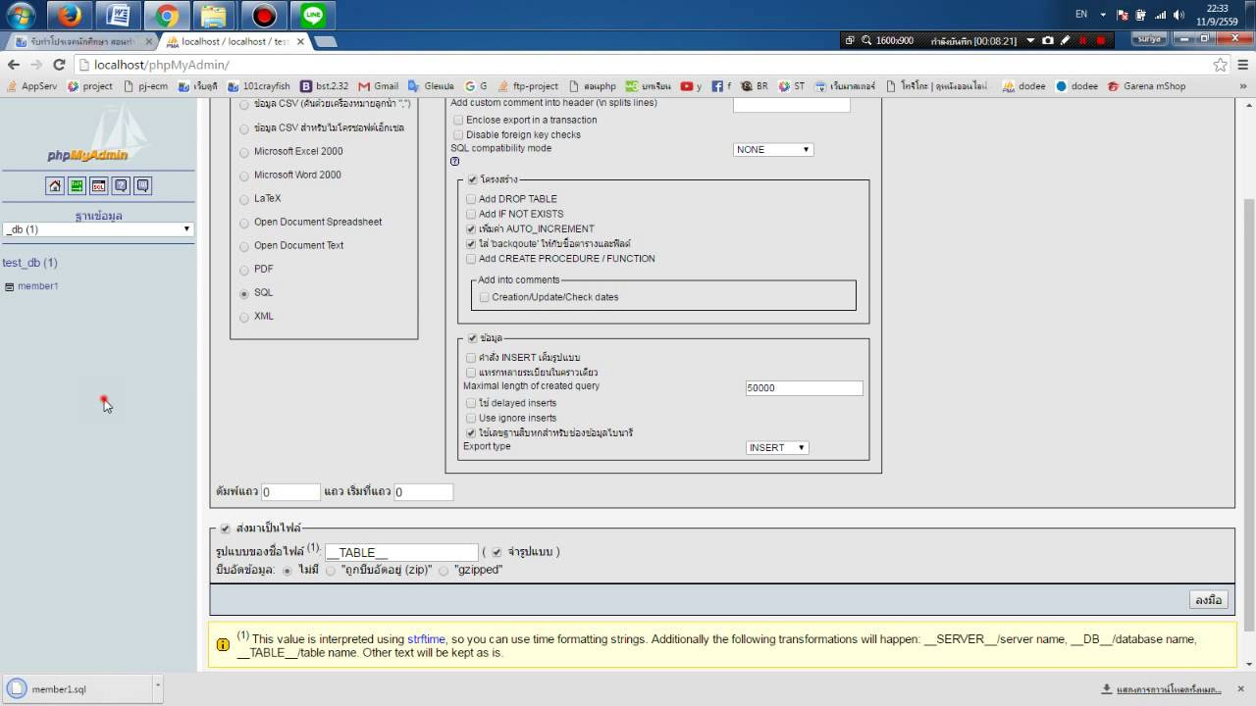
Task: Open Firefox from the taskbar
Action: point(69,16)
